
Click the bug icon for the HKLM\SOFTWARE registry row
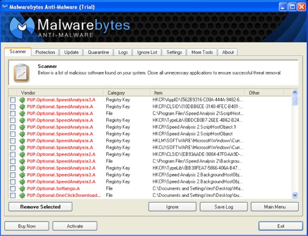tap(22, 141)
